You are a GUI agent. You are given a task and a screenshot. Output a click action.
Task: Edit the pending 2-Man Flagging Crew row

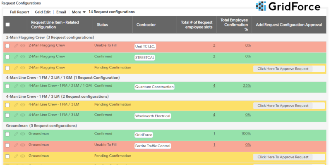(x=16, y=68)
